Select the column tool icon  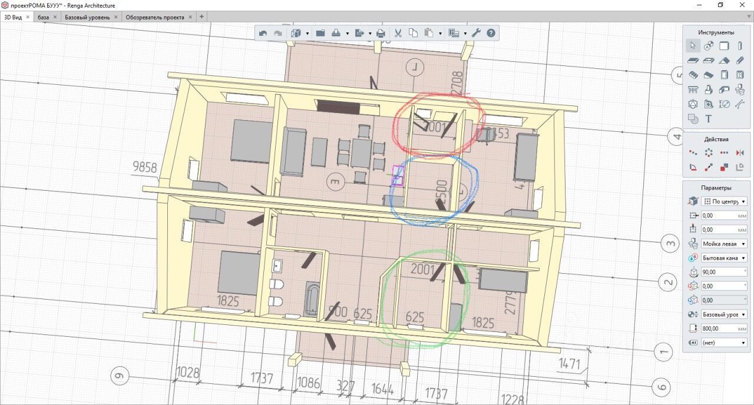click(740, 46)
